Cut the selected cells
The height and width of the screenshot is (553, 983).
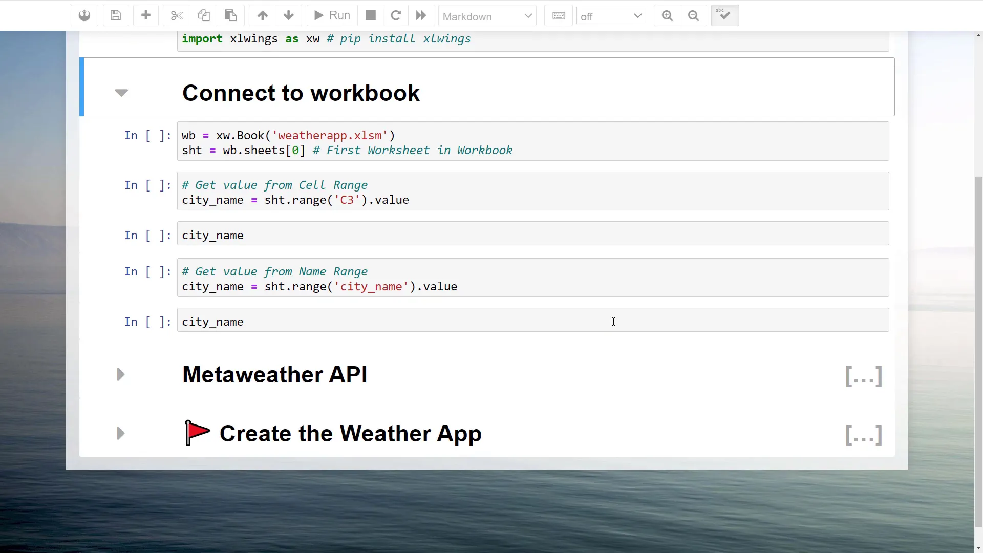(176, 15)
